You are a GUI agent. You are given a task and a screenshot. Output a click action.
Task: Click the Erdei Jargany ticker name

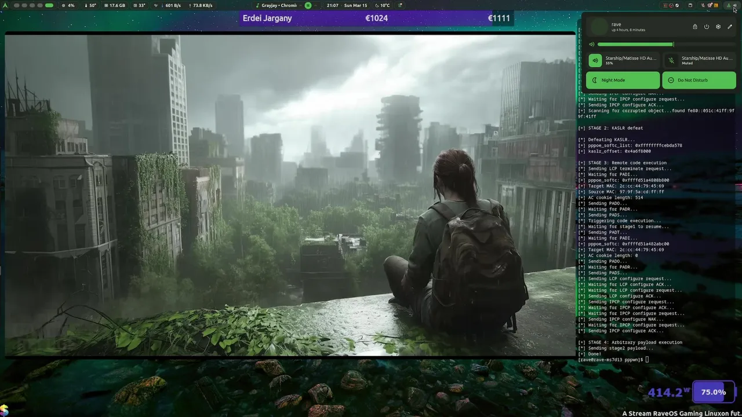point(267,18)
